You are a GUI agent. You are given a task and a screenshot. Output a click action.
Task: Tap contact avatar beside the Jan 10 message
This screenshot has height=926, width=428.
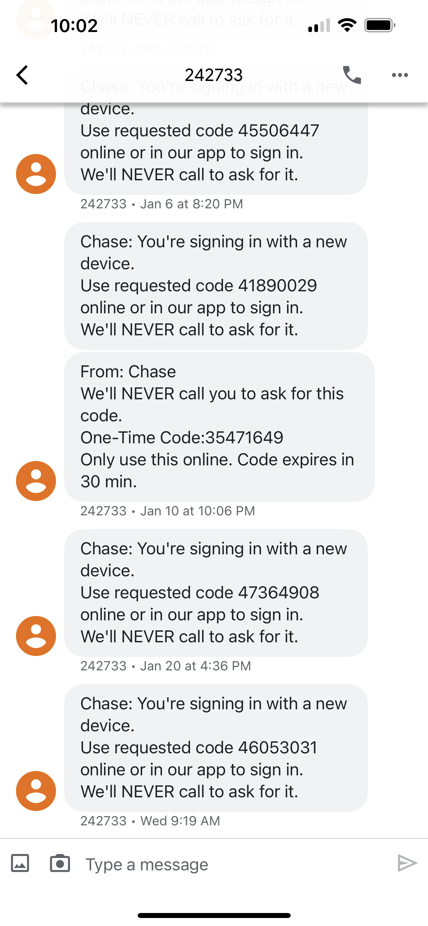point(36,481)
